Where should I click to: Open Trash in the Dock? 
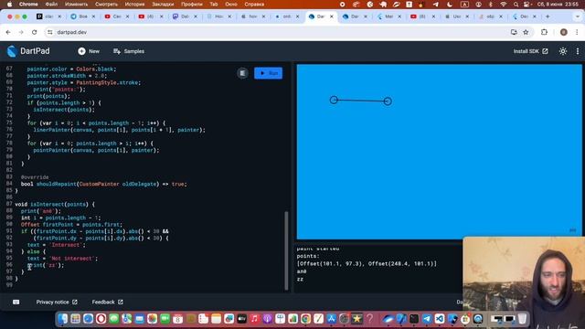522,319
